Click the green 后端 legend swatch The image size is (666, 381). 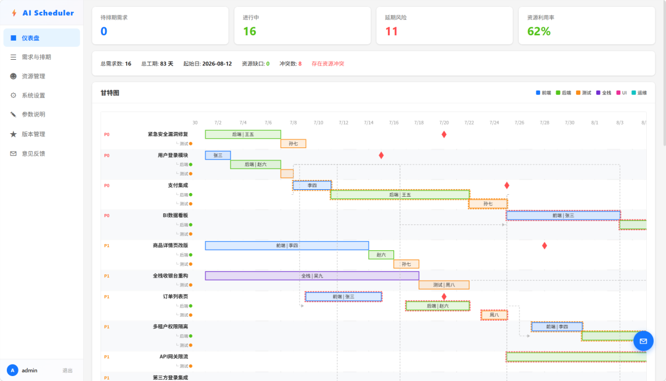coord(558,92)
